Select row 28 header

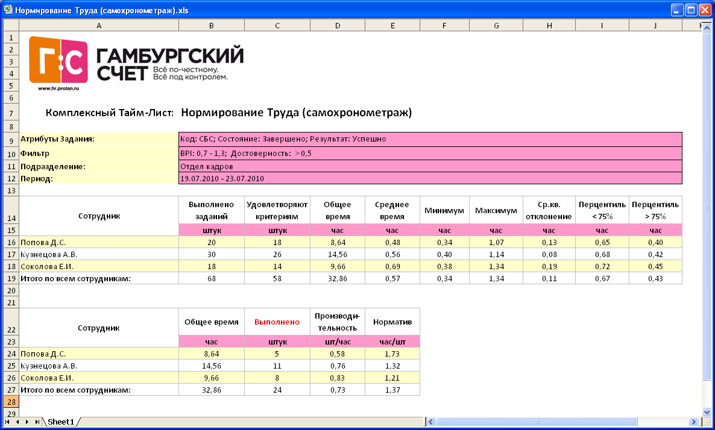point(11,402)
